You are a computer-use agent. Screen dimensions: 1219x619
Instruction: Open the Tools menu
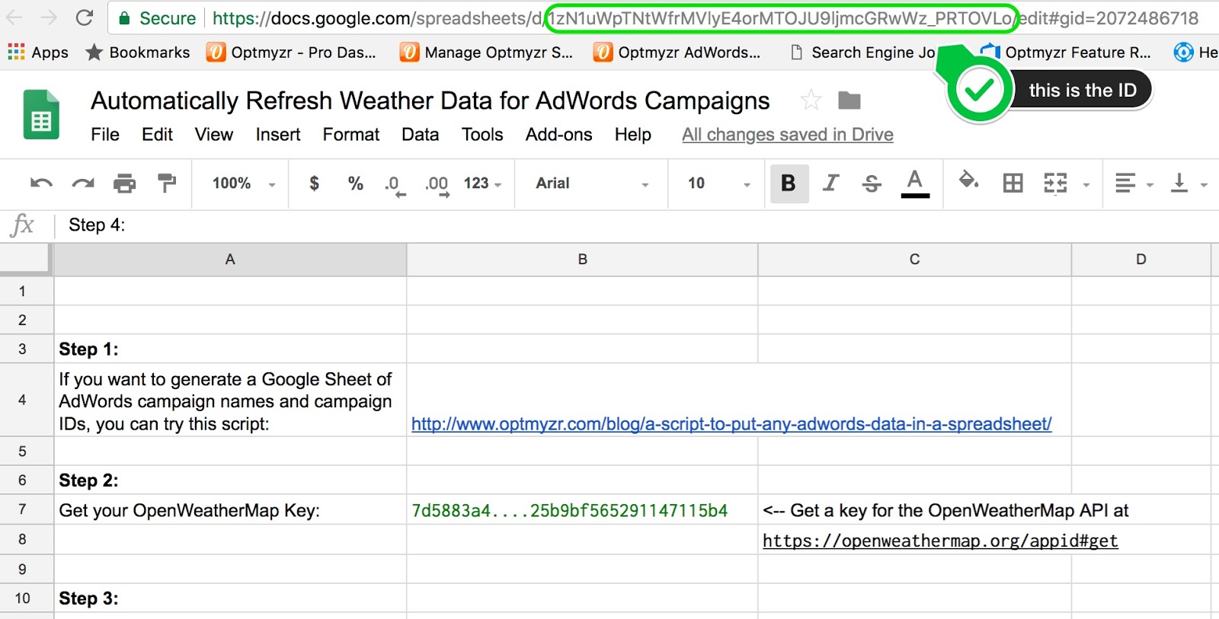click(482, 135)
